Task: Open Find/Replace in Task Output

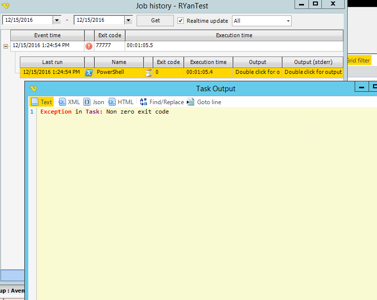Action: [x=161, y=102]
